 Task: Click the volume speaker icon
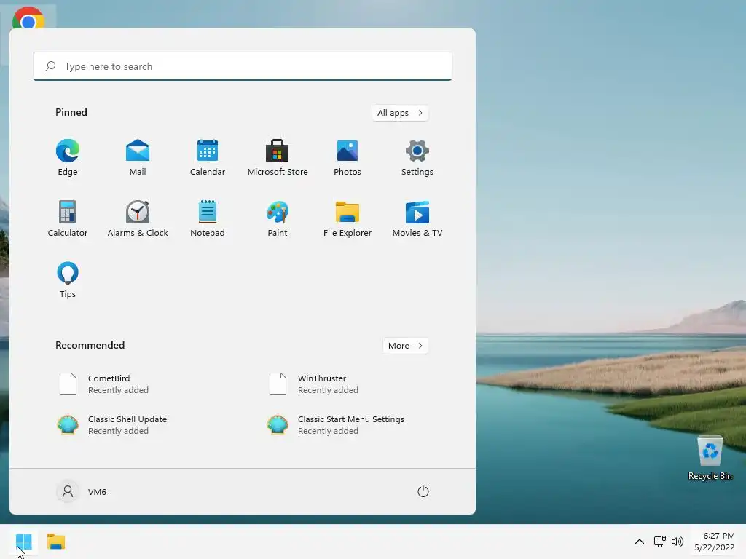[x=677, y=542]
